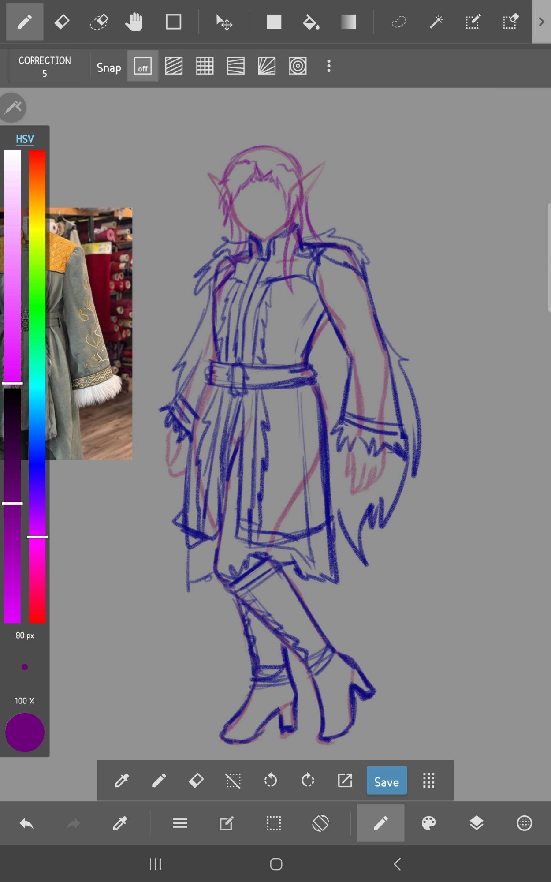Open Snap options three-dot menu
Image resolution: width=551 pixels, height=882 pixels.
[328, 67]
